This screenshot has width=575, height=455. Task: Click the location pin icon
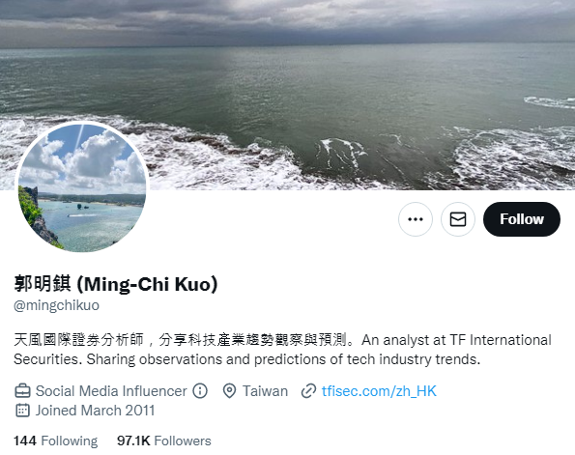click(x=229, y=391)
